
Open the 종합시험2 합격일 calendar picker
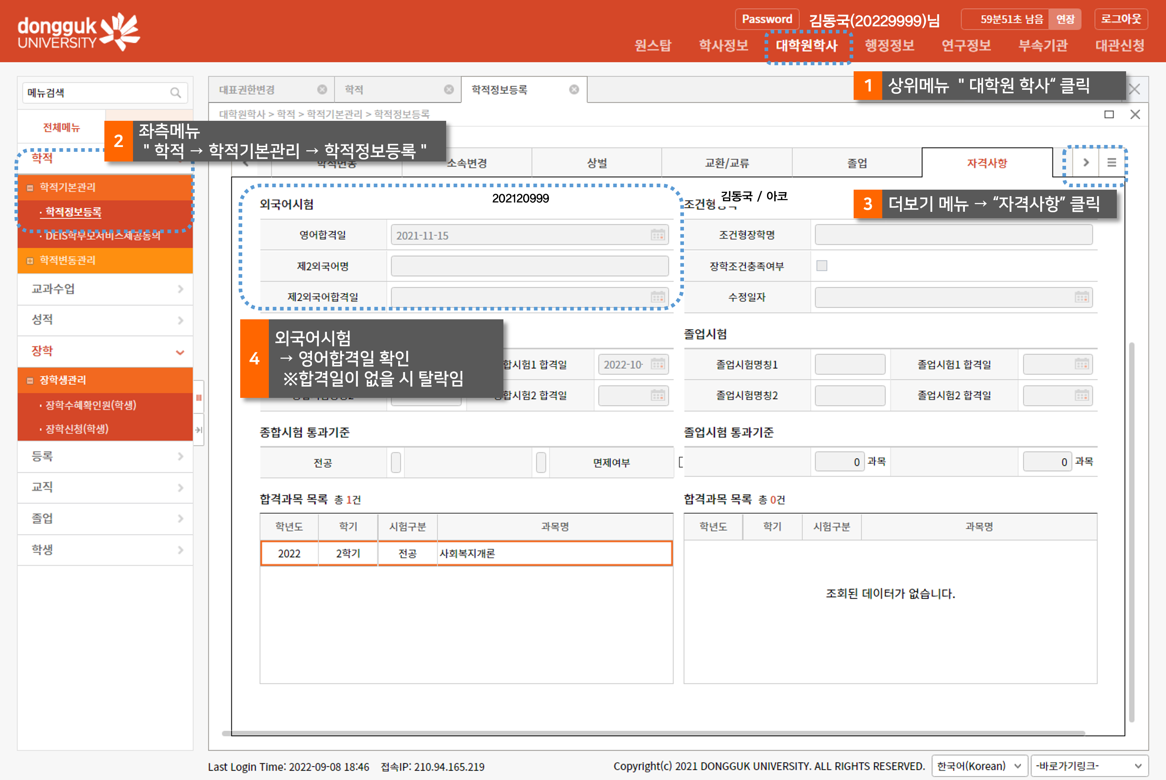(x=658, y=395)
